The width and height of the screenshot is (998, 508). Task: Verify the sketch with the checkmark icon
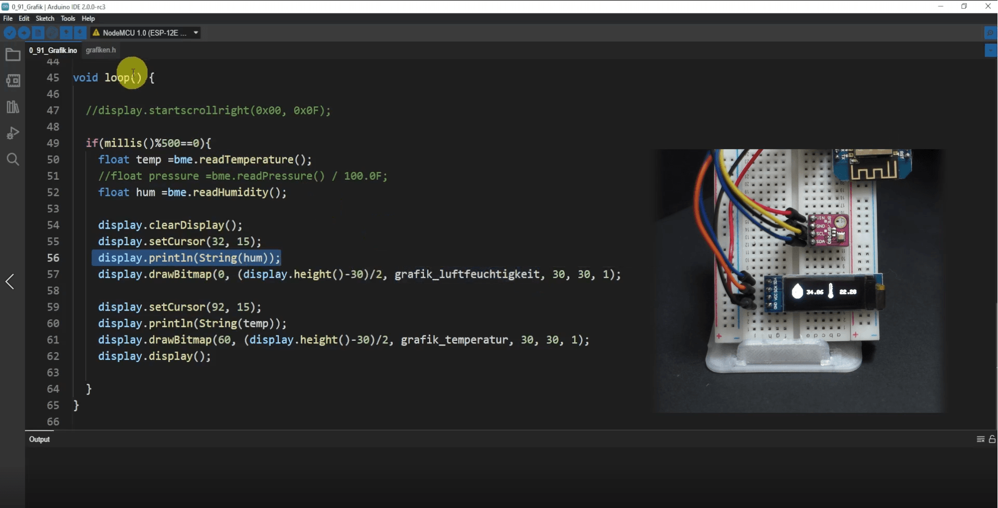coord(10,33)
